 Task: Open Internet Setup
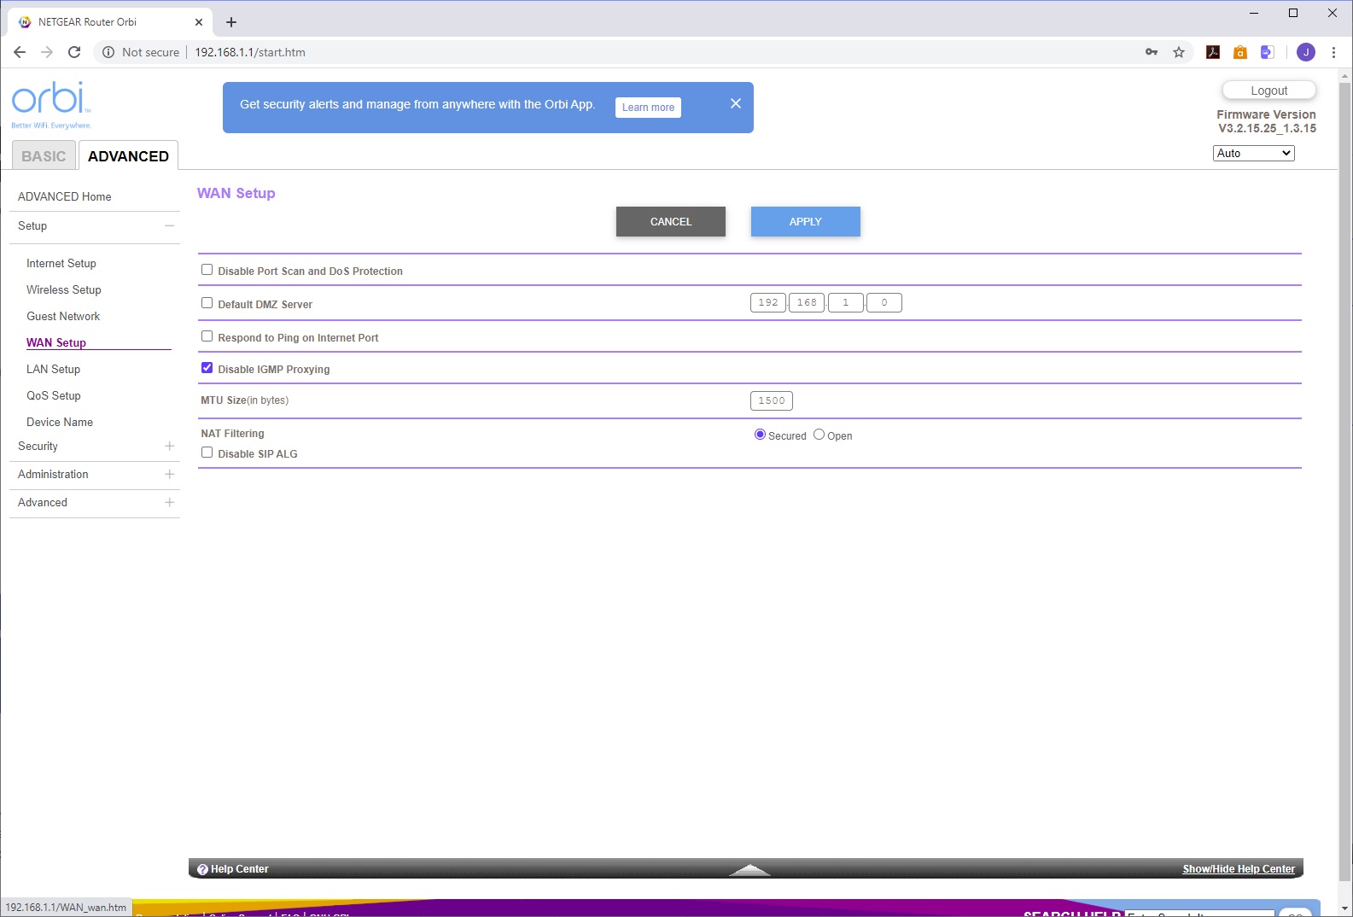coord(61,263)
